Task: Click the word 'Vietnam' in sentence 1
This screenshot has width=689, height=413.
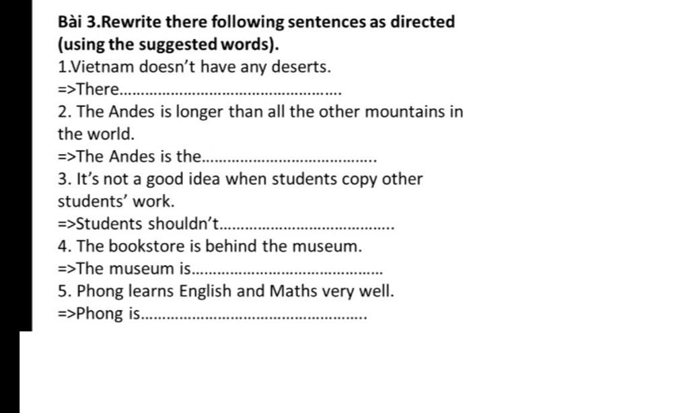Action: click(102, 67)
